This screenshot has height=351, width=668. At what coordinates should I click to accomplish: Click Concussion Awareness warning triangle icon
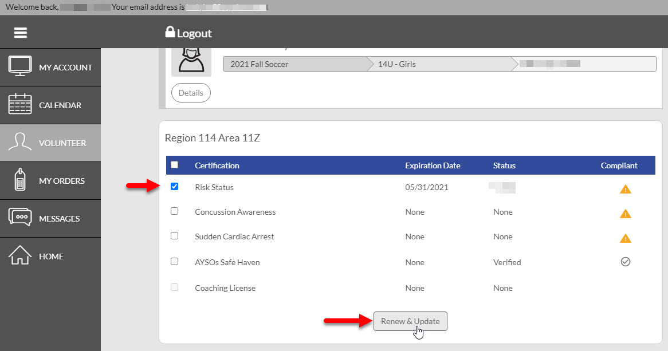tap(625, 214)
